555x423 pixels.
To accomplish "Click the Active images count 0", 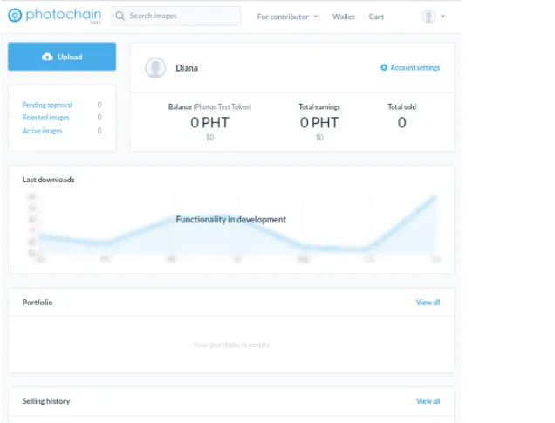I will click(99, 131).
